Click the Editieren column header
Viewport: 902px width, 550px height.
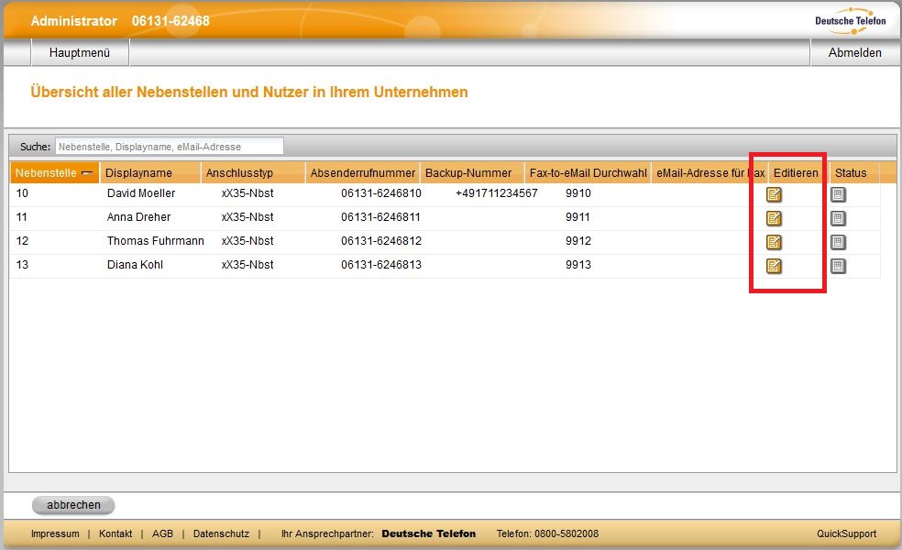click(x=796, y=172)
